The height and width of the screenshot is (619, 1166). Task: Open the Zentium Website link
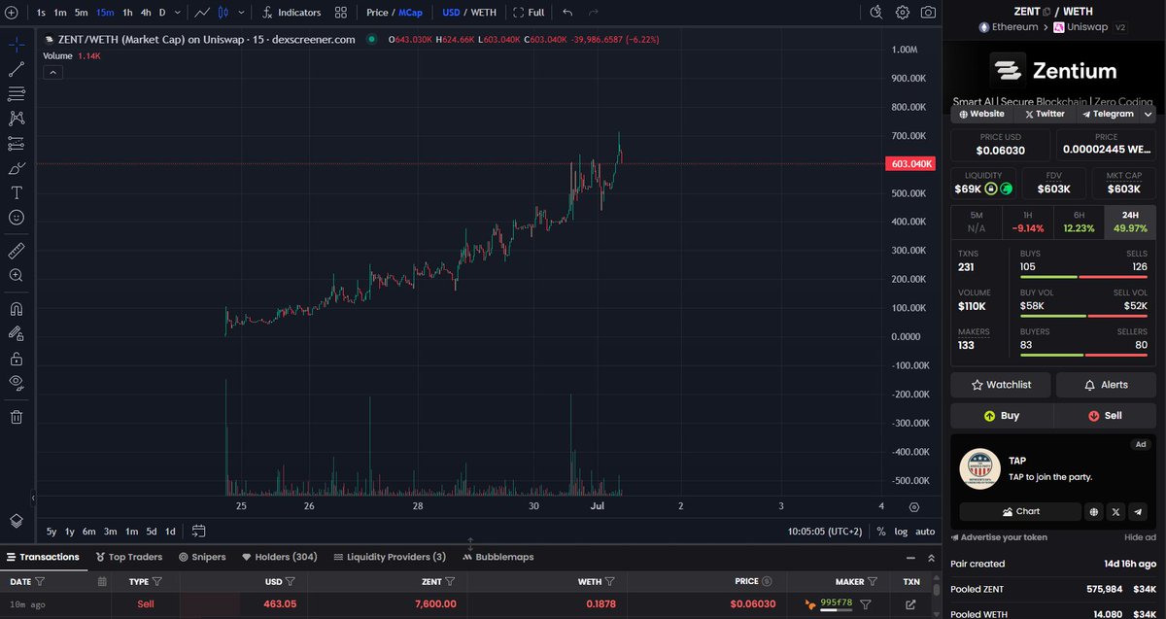point(982,114)
